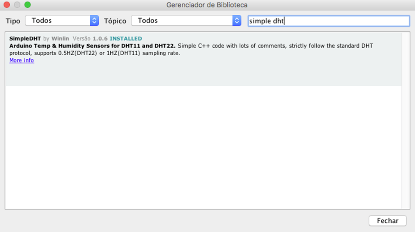The height and width of the screenshot is (232, 415).
Task: Click the author name Winlin
Action: [x=60, y=38]
